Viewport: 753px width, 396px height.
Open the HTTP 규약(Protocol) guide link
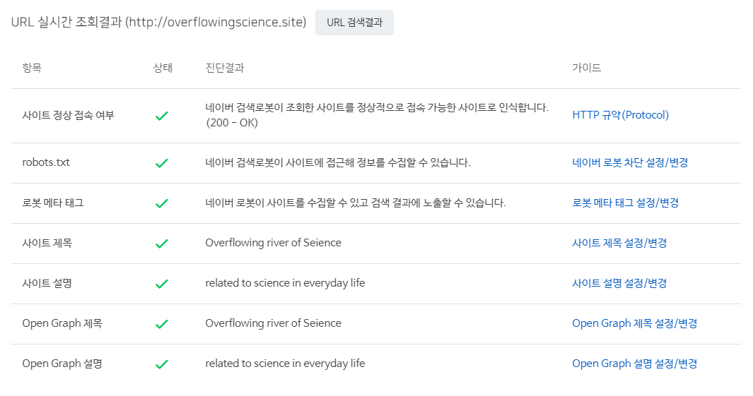point(621,115)
